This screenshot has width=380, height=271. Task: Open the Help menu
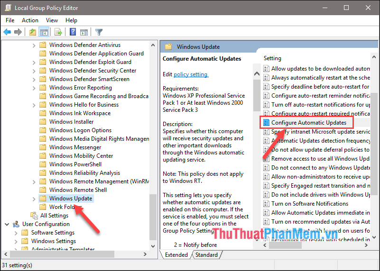point(71,20)
